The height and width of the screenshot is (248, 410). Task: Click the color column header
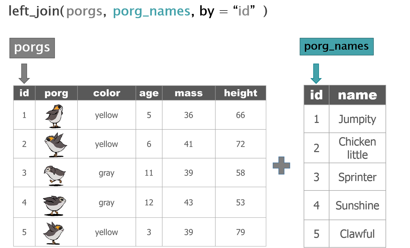(x=107, y=93)
